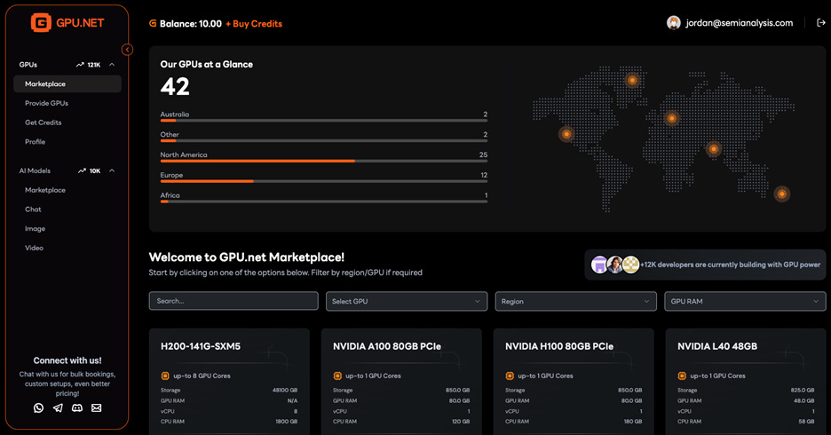Open the GPU RAM filter dropdown

click(745, 301)
